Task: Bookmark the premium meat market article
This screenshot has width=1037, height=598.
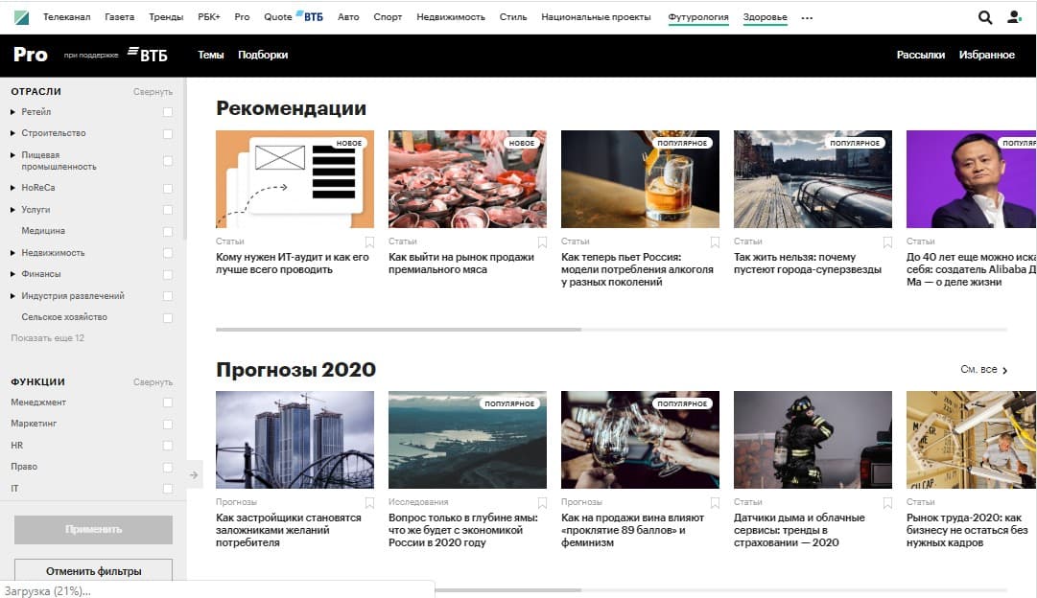Action: pyautogui.click(x=542, y=241)
